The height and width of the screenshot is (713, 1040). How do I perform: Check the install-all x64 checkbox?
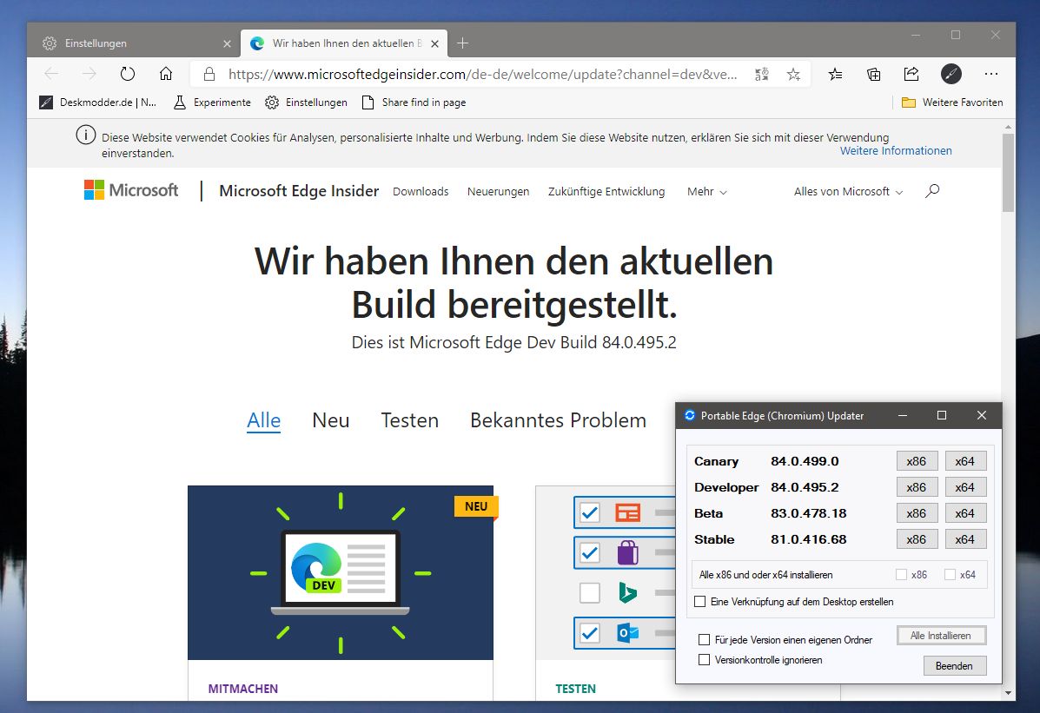tap(950, 574)
